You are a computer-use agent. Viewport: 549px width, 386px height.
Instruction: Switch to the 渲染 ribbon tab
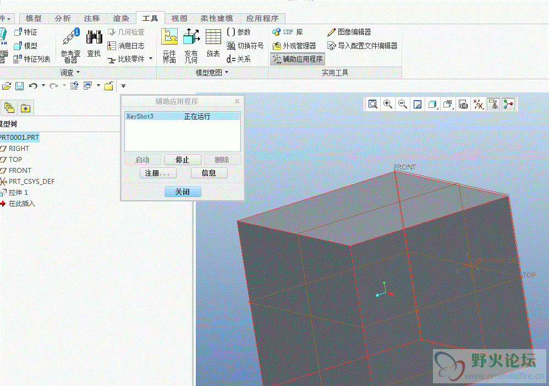121,19
